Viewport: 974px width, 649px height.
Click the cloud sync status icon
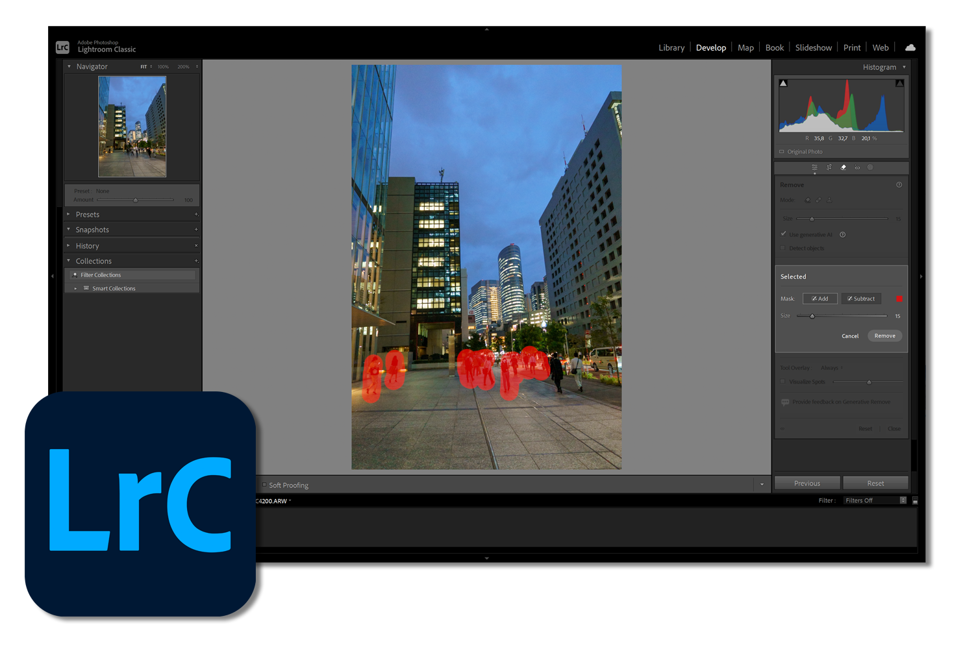pos(910,47)
